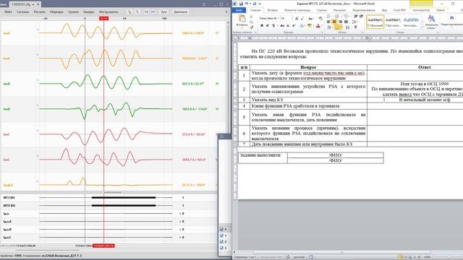Viewport: 463px width, 260px height.
Task: Click the second amplitude scale icon in viewer toolbar
Action: pos(137,12)
